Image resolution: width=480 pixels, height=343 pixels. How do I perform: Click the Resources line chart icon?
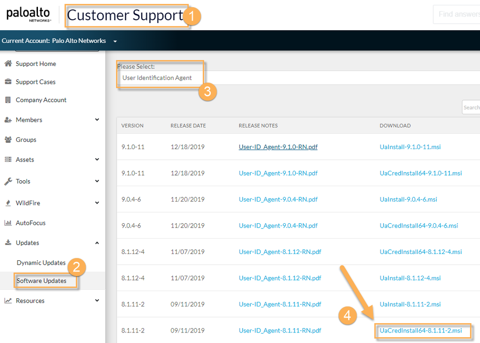click(x=8, y=301)
